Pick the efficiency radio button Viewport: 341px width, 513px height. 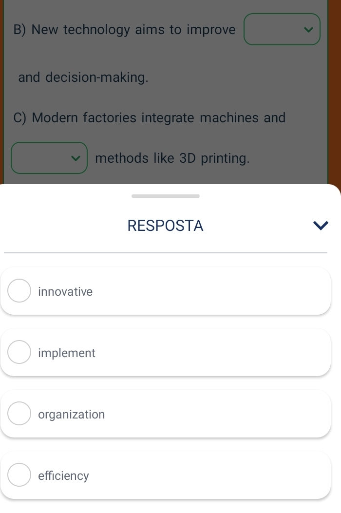coord(19,475)
